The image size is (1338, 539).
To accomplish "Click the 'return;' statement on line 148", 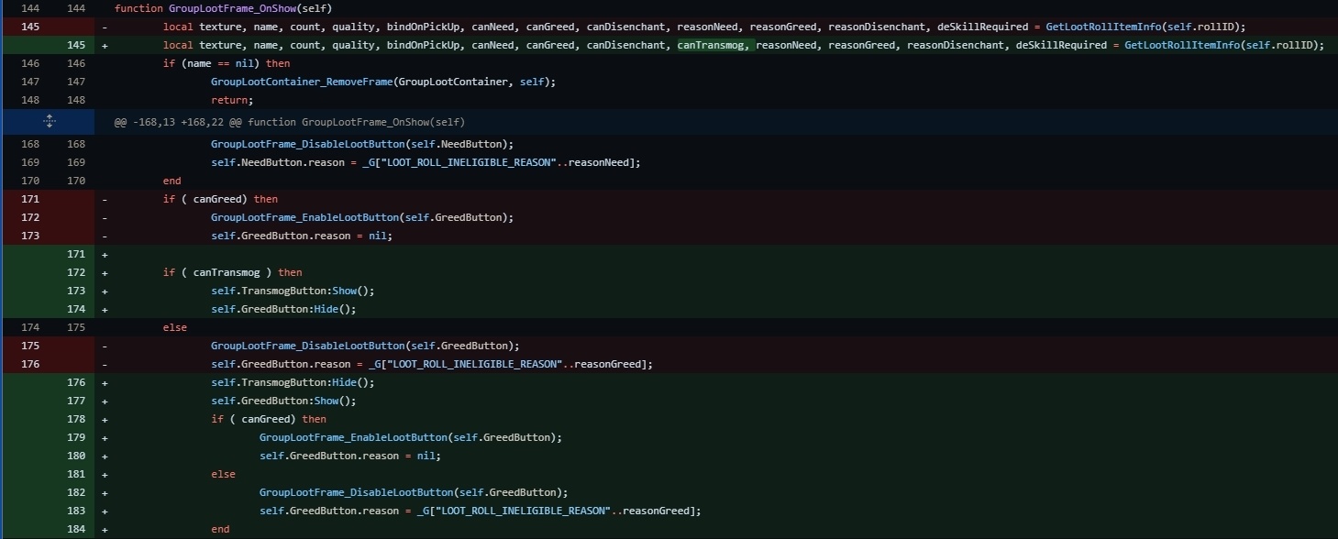I will 232,100.
